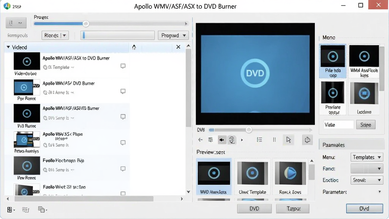Screen dimensions: 389x219
Task: Click the horizontal scrollbar left arrow
Action: click(x=8, y=199)
